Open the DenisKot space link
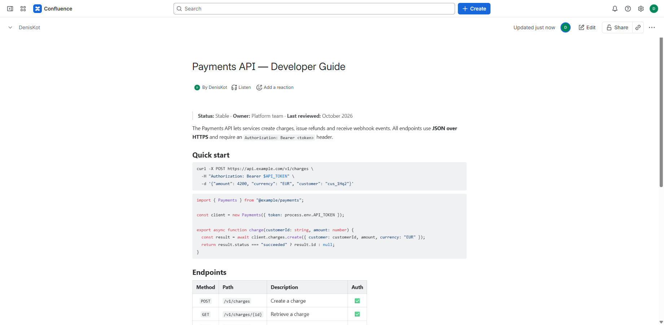 29,27
